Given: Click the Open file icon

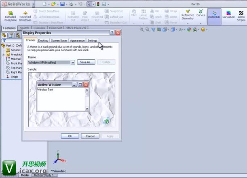Looking at the screenshot, I should pos(53,4).
